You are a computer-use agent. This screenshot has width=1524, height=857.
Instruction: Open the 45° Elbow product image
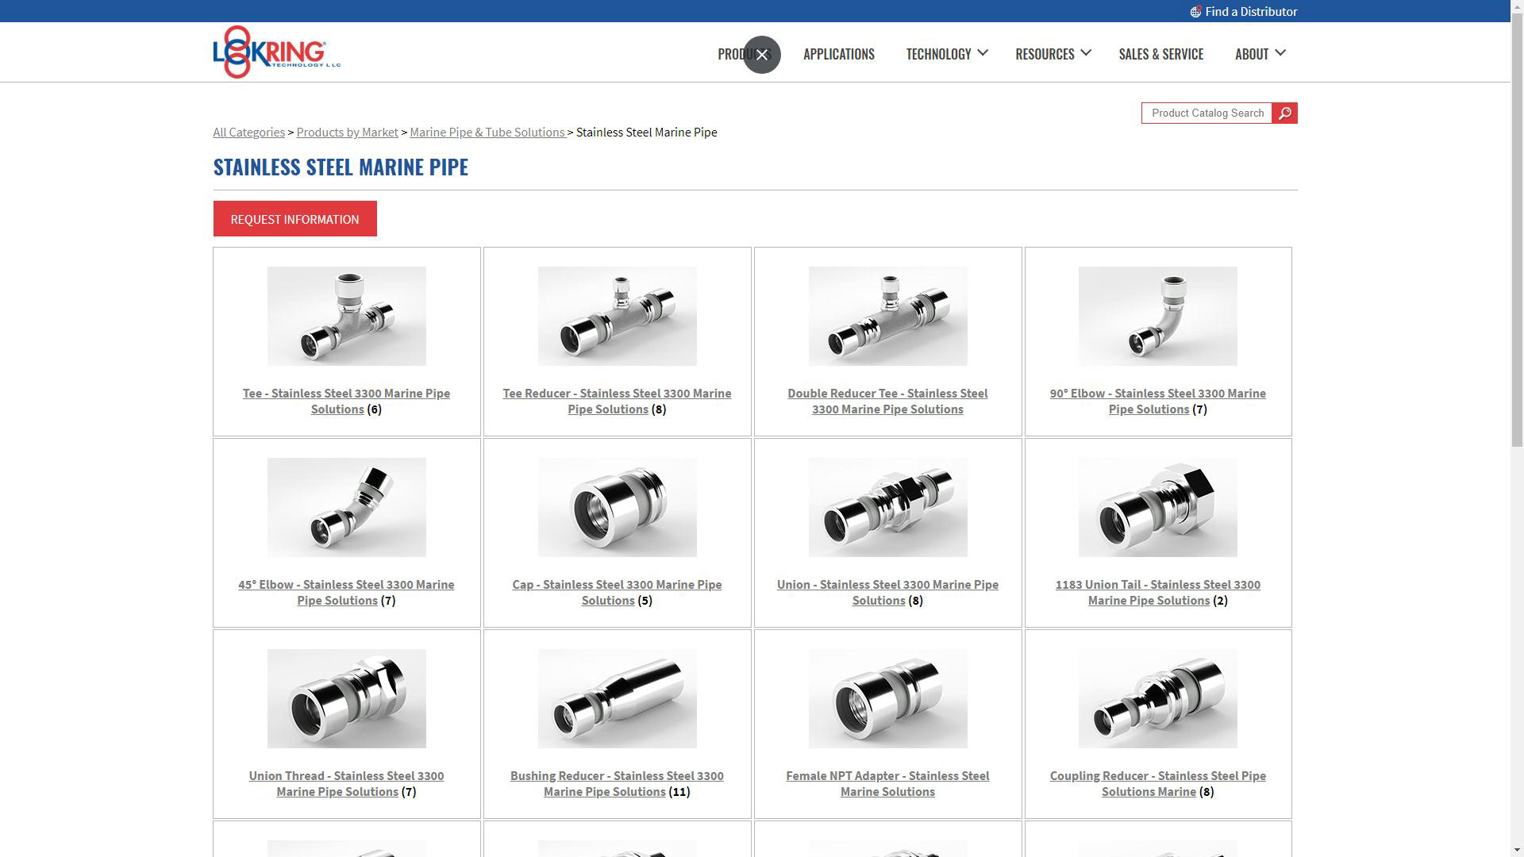346,507
